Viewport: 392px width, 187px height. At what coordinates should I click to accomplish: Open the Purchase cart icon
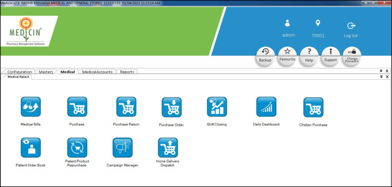pyautogui.click(x=77, y=107)
